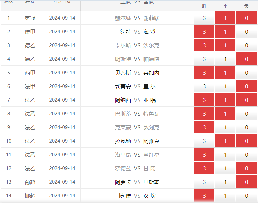Select win (3) for match 6 埃蒂安 VS 里尔
Image resolution: width=258 pixels, height=203 pixels.
pos(204,86)
